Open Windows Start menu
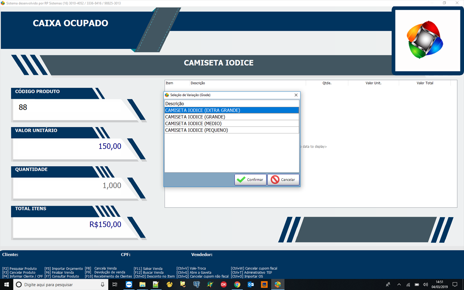Image resolution: width=464 pixels, height=290 pixels. (x=7, y=285)
